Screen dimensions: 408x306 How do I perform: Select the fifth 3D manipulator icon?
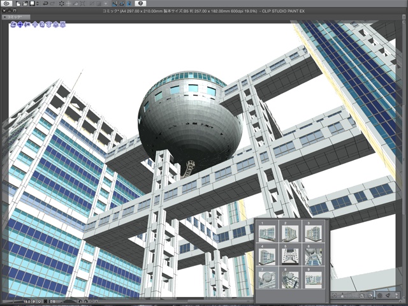point(42,25)
